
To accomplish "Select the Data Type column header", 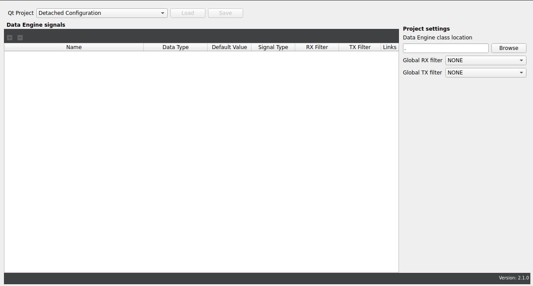I will [x=175, y=47].
